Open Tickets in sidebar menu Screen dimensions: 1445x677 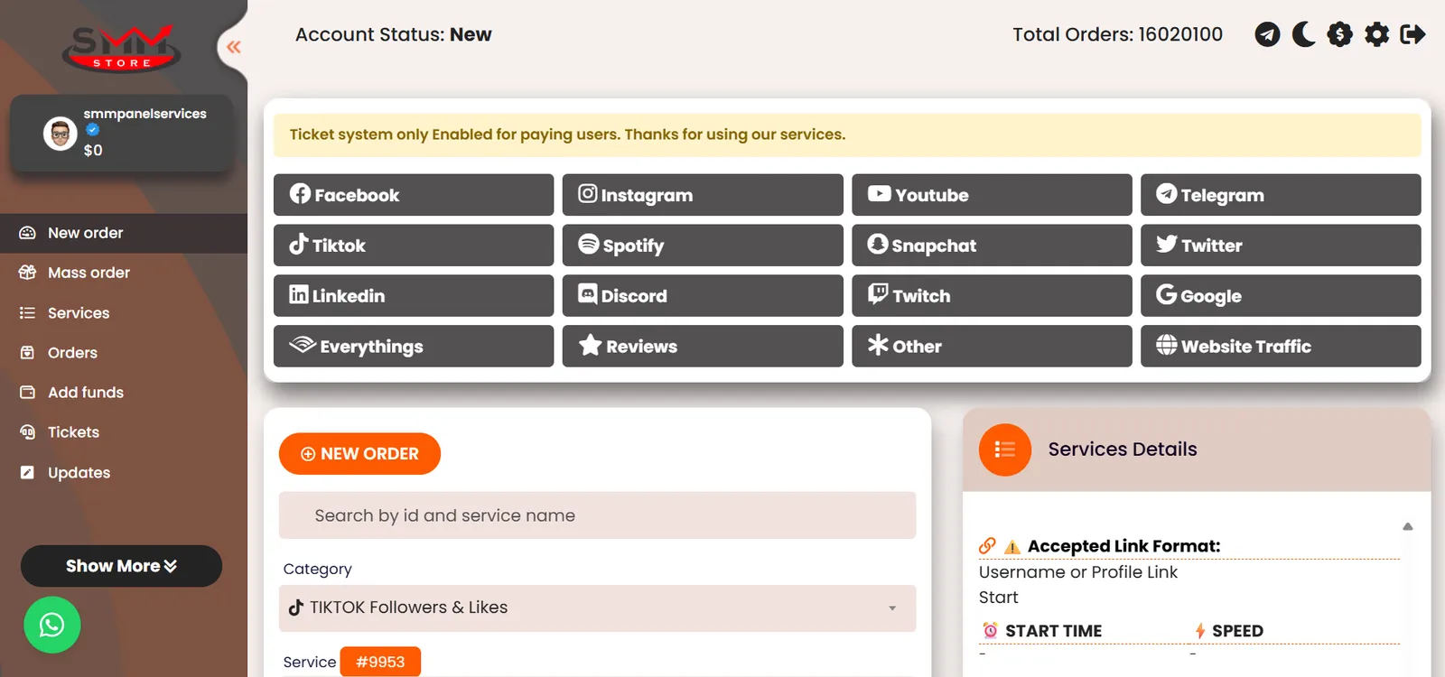124,432
